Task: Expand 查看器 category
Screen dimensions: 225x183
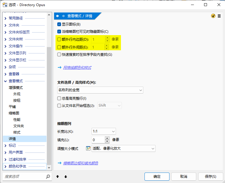Action: click(x=6, y=74)
